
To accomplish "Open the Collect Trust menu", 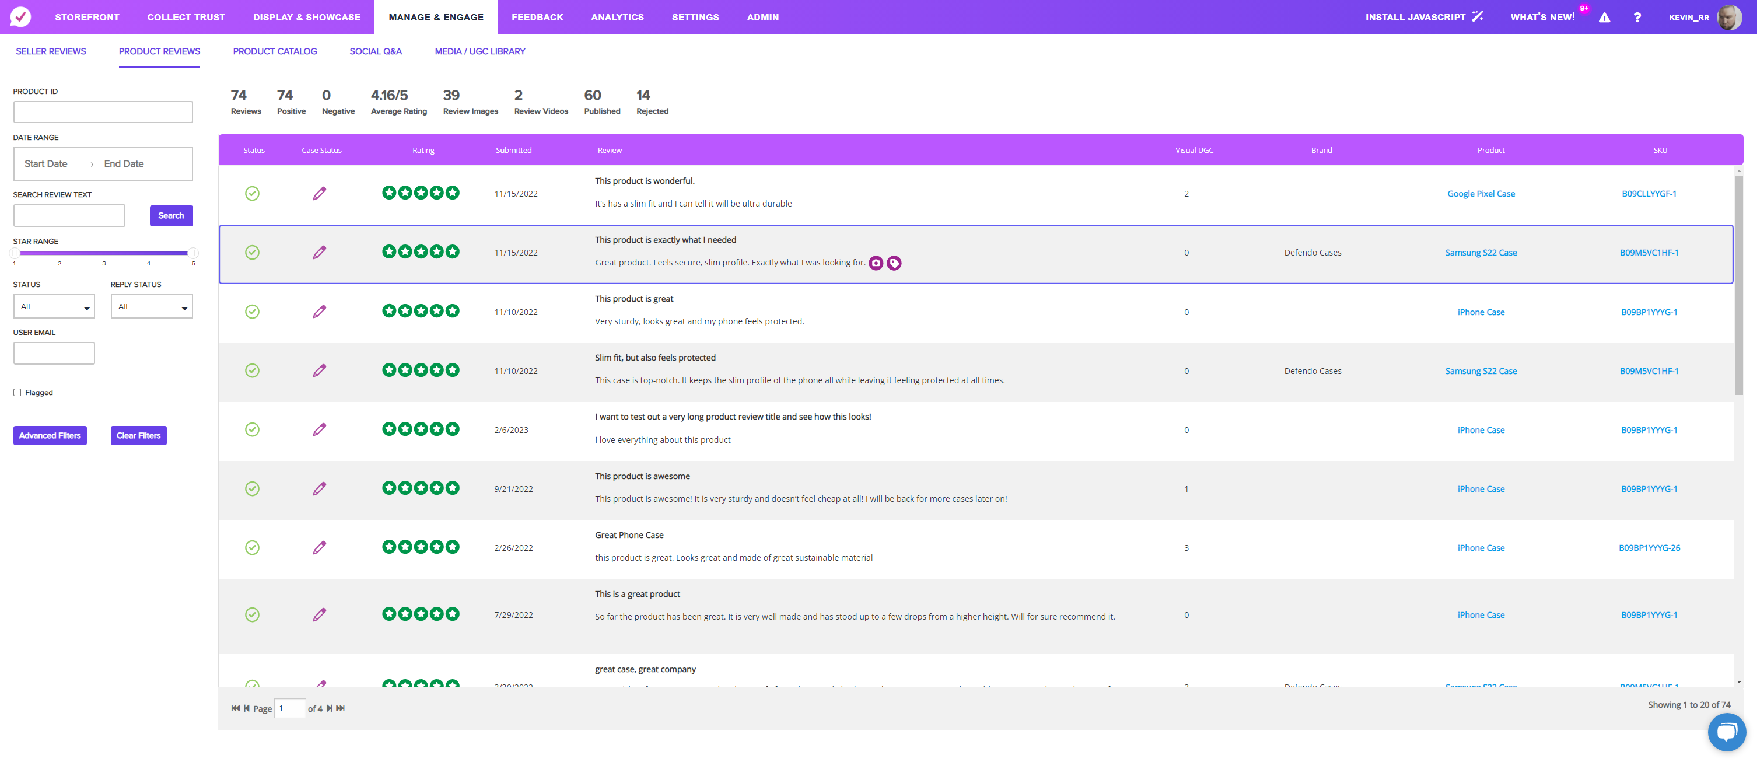I will [186, 17].
